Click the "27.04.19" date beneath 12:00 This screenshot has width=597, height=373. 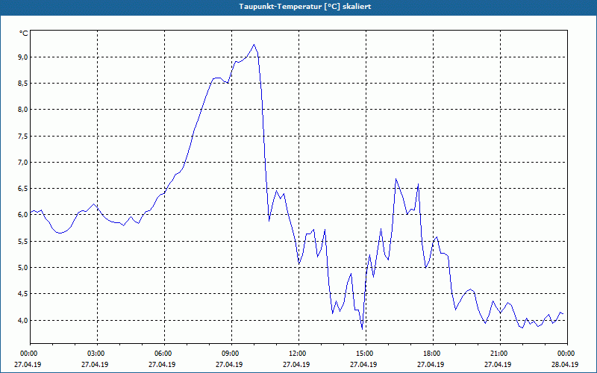click(296, 364)
